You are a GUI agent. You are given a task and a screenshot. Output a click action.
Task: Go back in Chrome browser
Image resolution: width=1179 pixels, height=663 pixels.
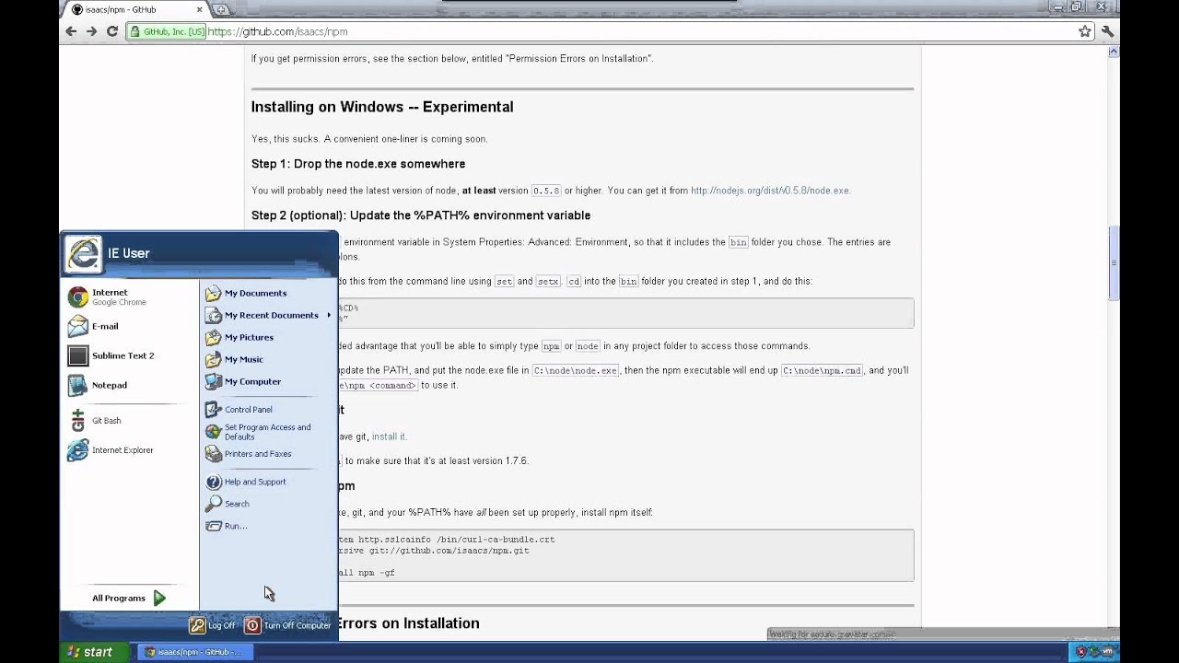pos(71,31)
